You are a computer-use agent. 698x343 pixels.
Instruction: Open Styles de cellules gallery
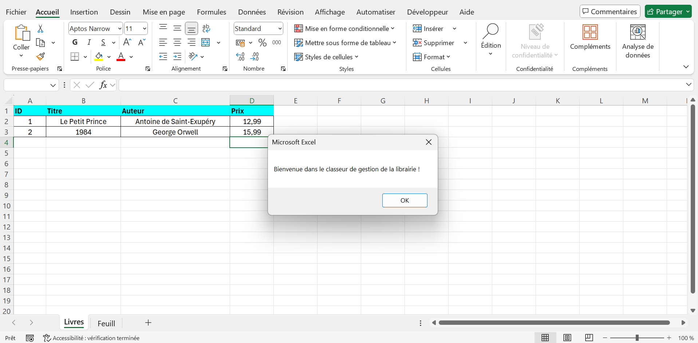pyautogui.click(x=326, y=57)
